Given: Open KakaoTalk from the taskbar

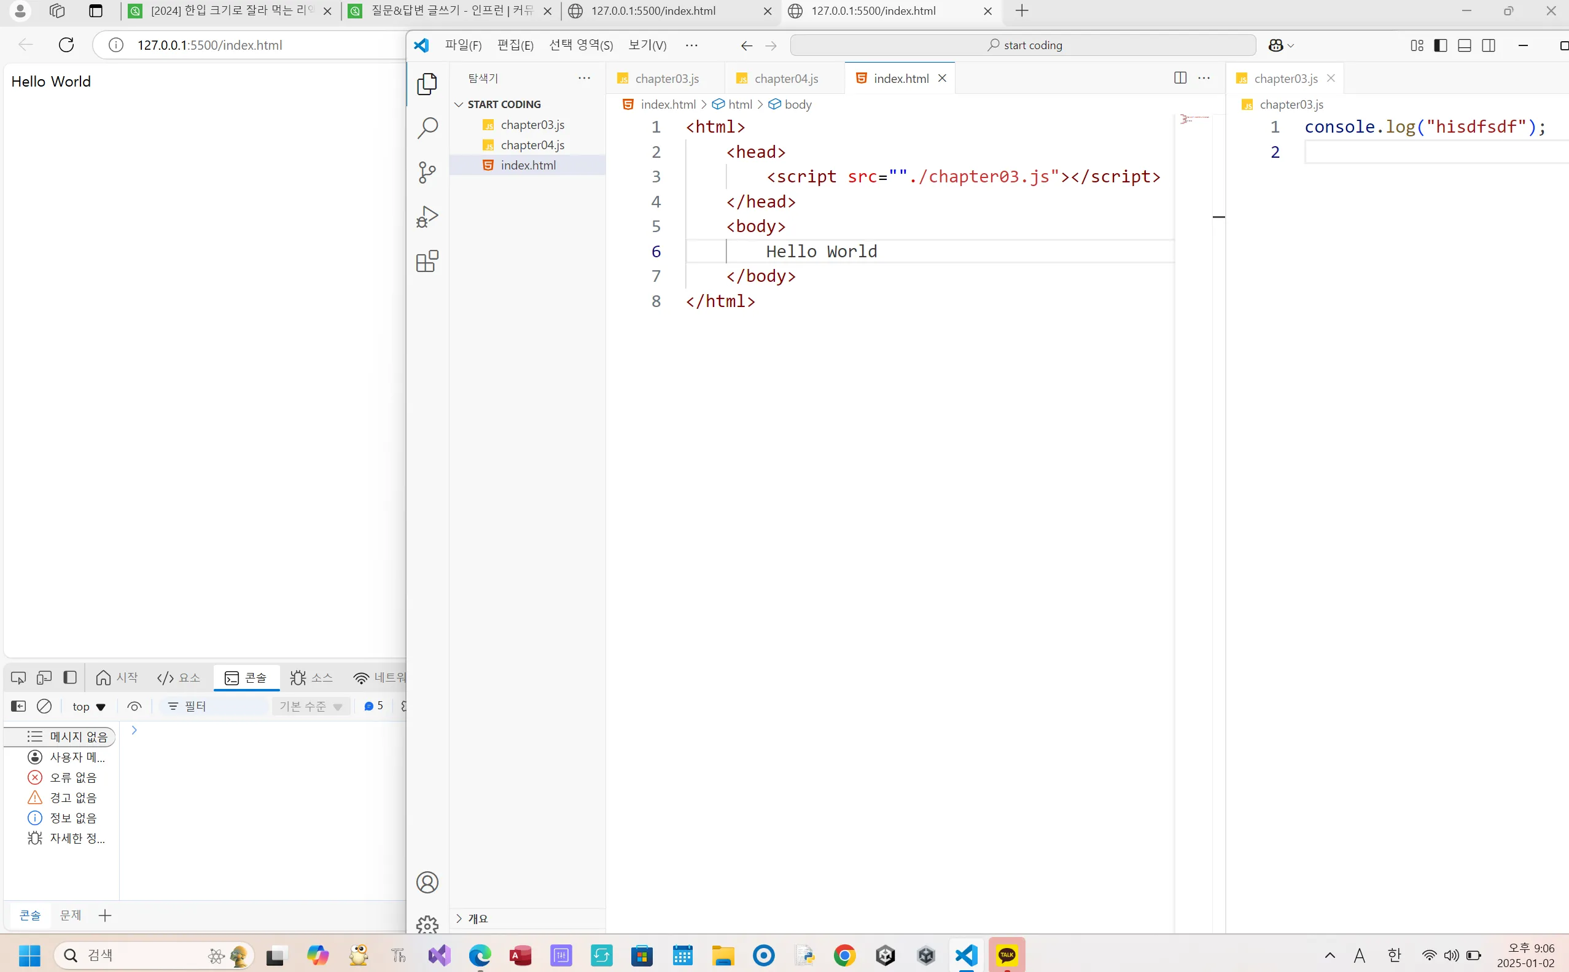Looking at the screenshot, I should [1006, 955].
